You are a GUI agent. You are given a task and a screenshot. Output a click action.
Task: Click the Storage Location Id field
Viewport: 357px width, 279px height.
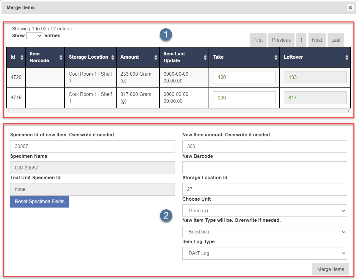[264, 189]
